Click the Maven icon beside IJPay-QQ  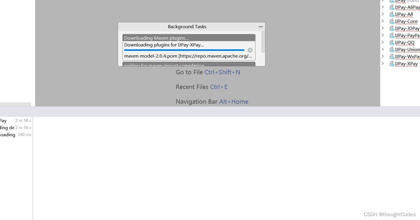392,43
